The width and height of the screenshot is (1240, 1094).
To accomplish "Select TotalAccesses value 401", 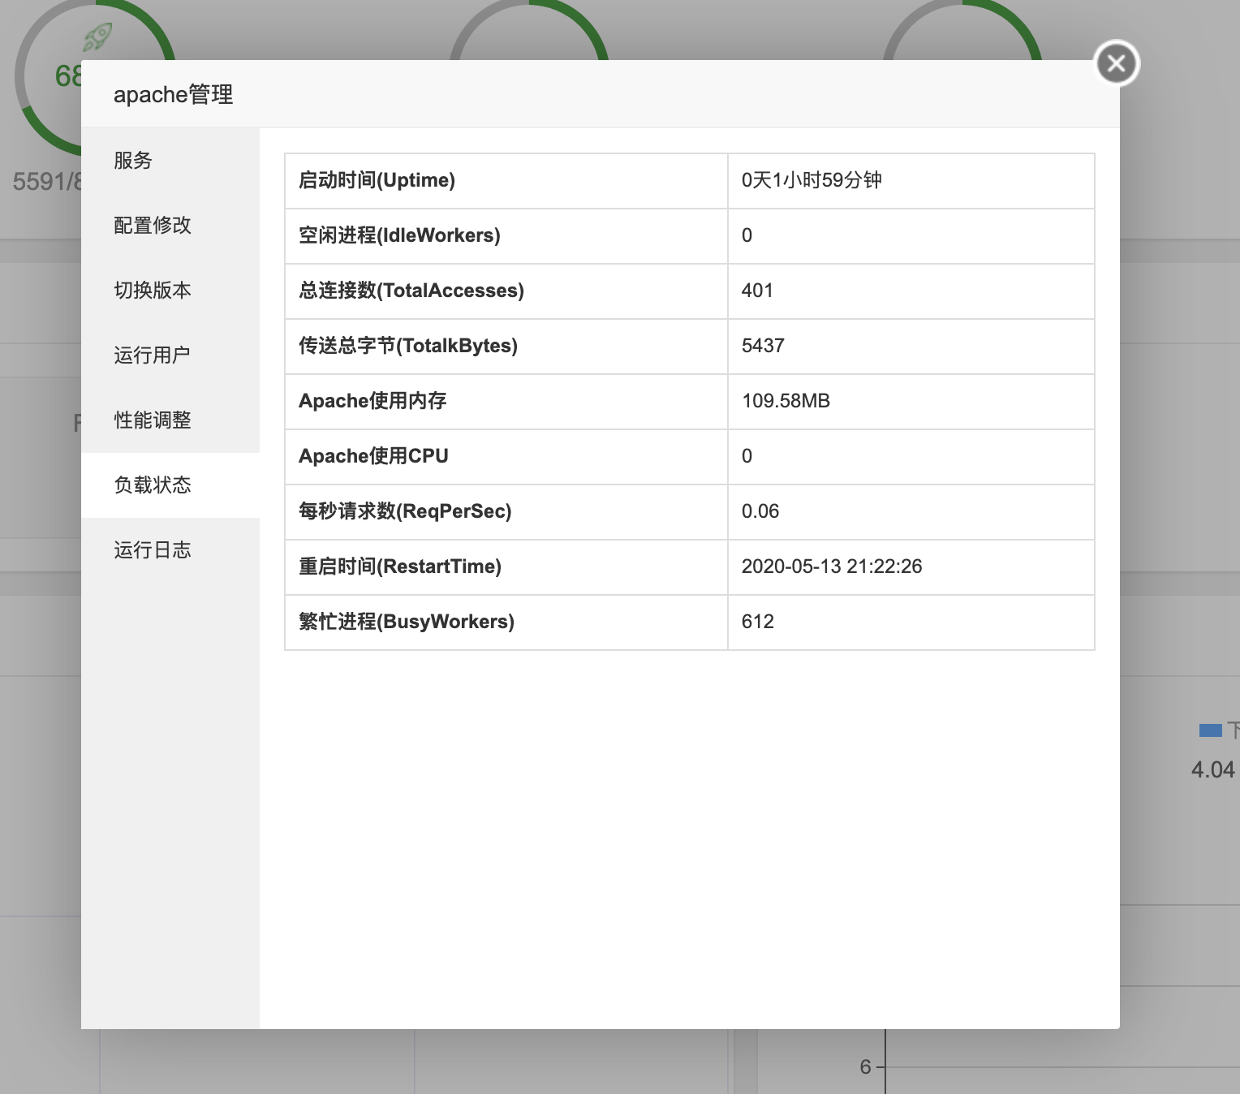I will 757,291.
